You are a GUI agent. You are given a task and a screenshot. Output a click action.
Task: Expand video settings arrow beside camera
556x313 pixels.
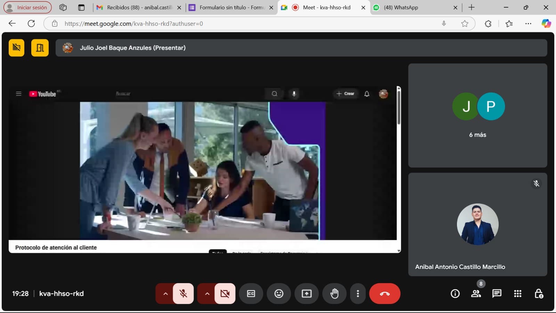click(207, 294)
